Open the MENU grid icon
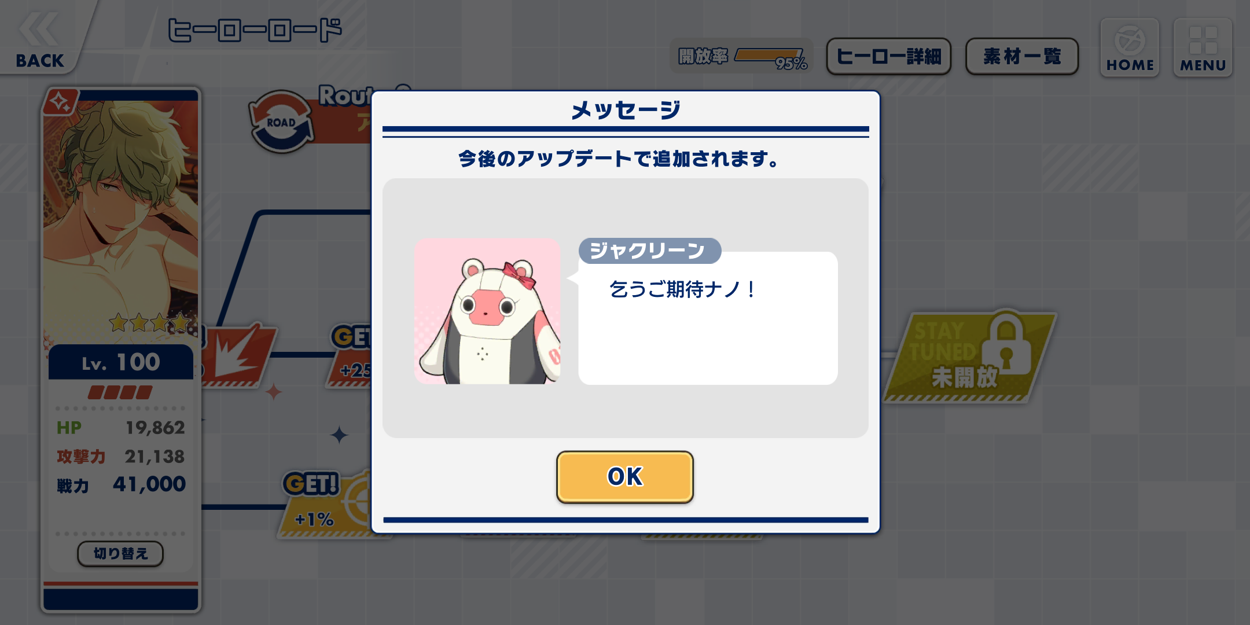The width and height of the screenshot is (1250, 625). click(x=1203, y=47)
